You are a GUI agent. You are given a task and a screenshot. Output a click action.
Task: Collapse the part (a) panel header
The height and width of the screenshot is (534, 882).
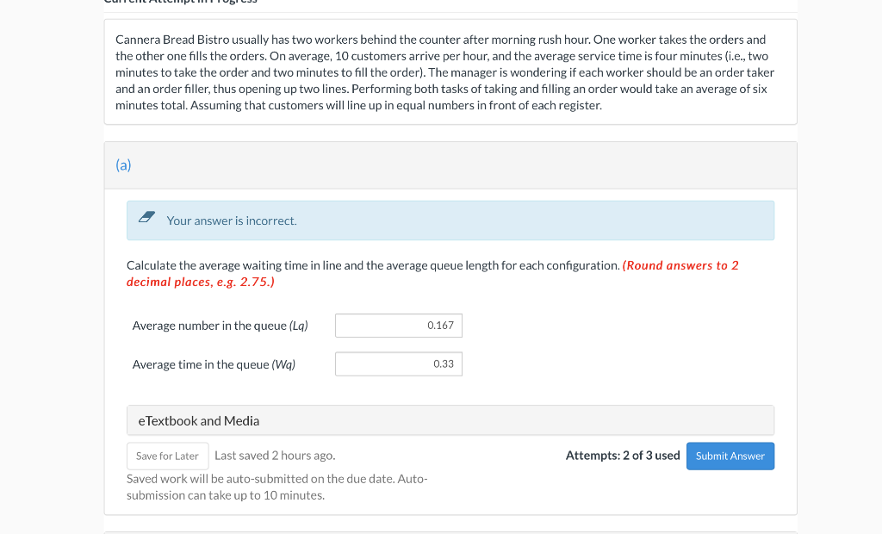click(x=450, y=165)
